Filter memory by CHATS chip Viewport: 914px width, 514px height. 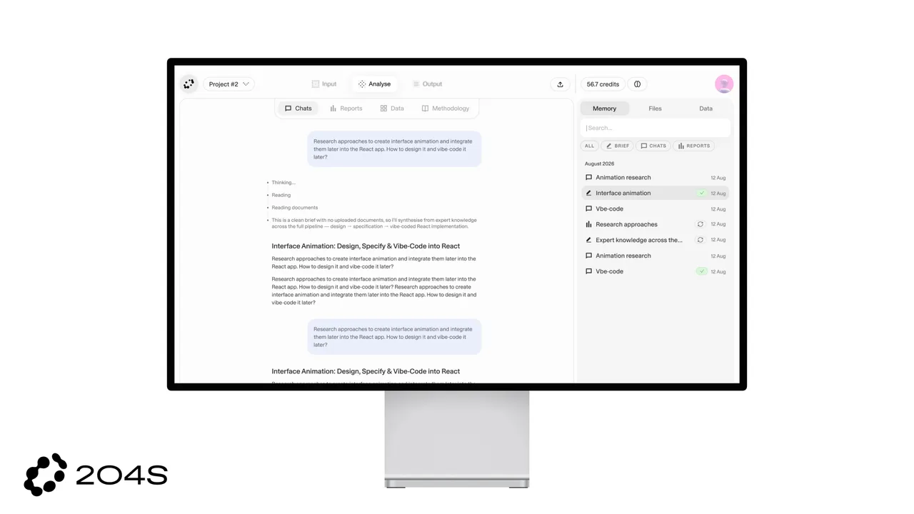(x=653, y=146)
